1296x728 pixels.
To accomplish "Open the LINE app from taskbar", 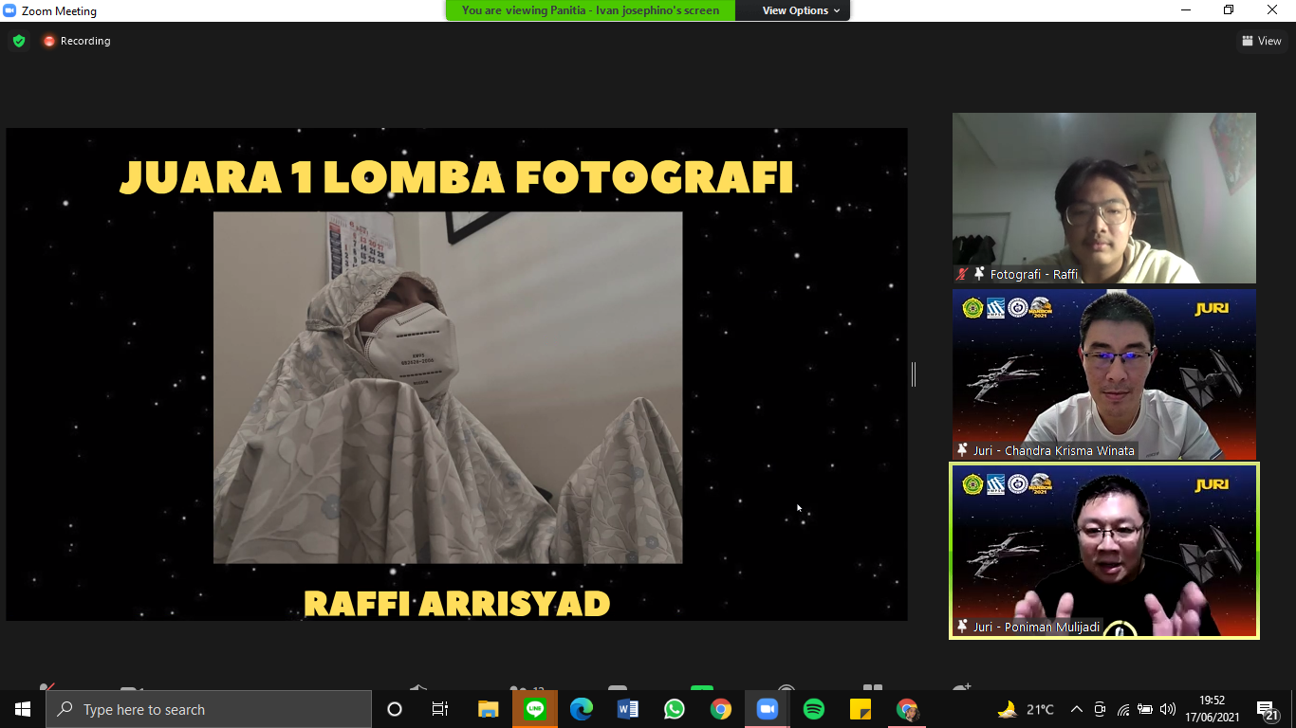I will pyautogui.click(x=535, y=709).
